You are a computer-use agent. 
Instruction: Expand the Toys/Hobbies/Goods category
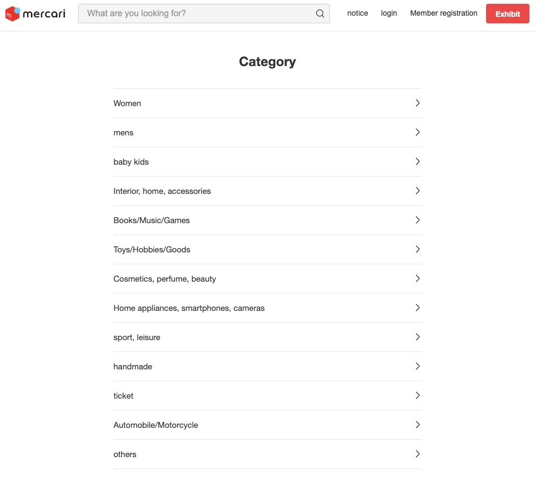point(267,250)
